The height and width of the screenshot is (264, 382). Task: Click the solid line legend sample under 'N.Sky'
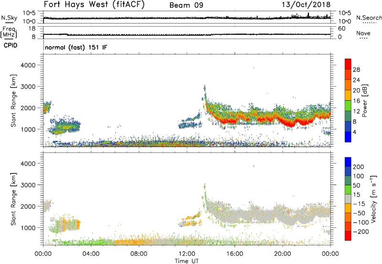pyautogui.click(x=9, y=22)
